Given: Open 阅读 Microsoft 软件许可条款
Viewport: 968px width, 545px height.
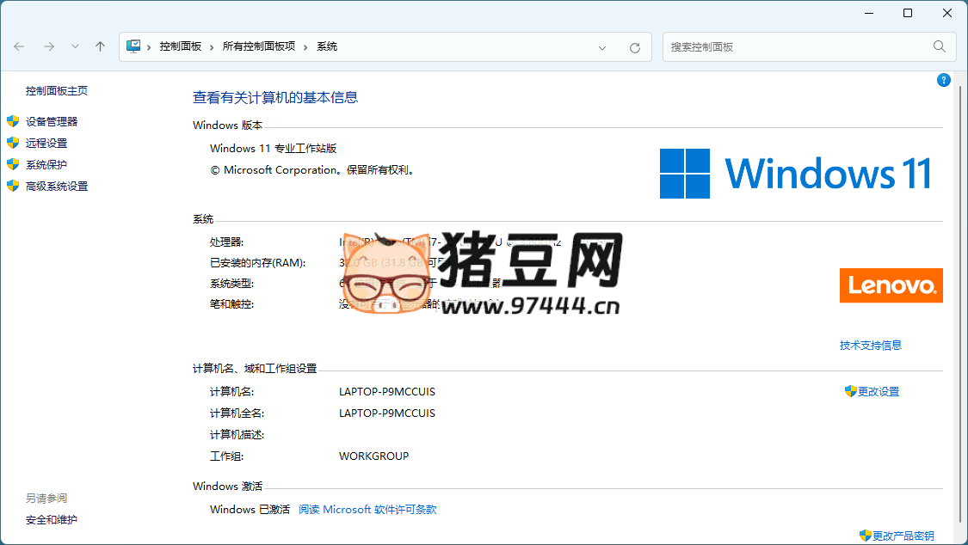Looking at the screenshot, I should [367, 509].
